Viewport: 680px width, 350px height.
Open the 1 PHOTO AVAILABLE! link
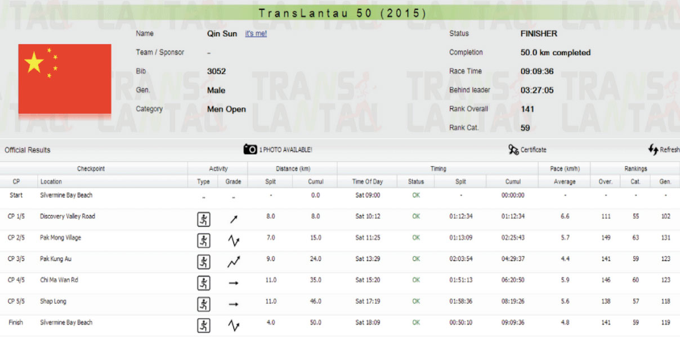click(285, 150)
